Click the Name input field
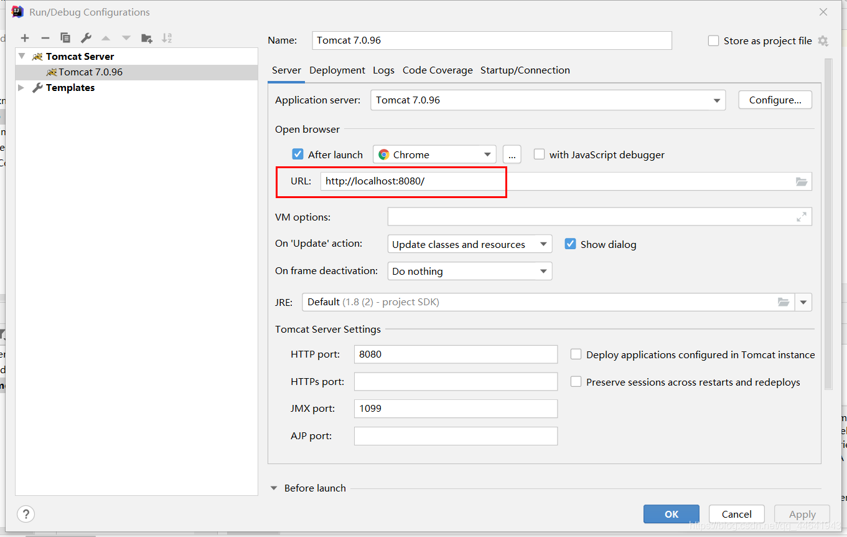 pos(492,40)
